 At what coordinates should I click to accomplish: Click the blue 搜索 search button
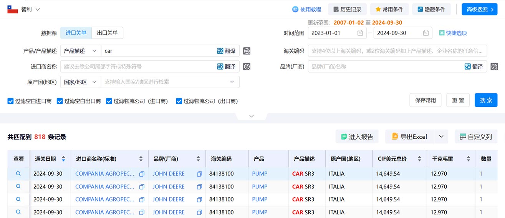click(486, 100)
